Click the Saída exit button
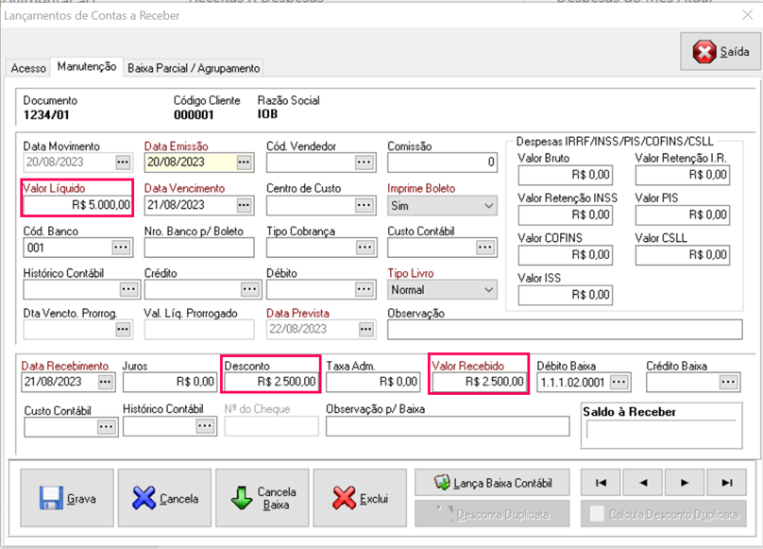Viewport: 763px width, 549px height. coord(721,52)
